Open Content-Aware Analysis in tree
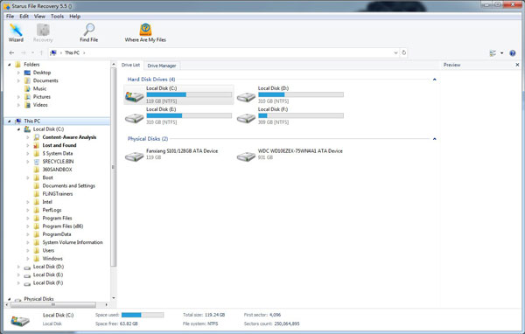This screenshot has height=334, width=525. coord(69,137)
